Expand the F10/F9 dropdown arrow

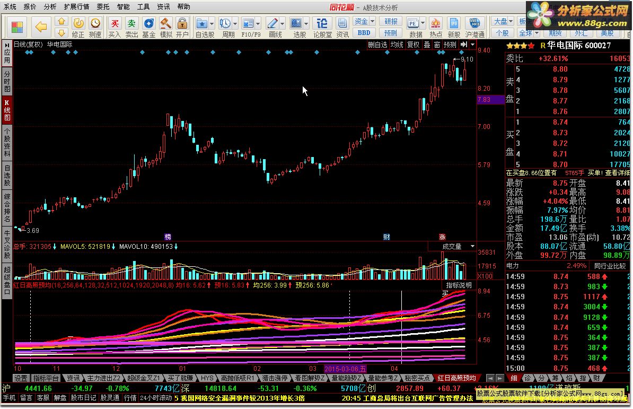(x=258, y=23)
